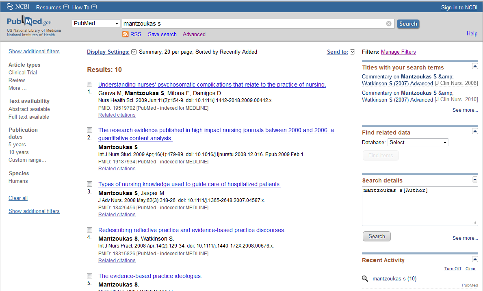Filter publication dates to 5 years
Screen dimensions: 483x291
click(17, 145)
